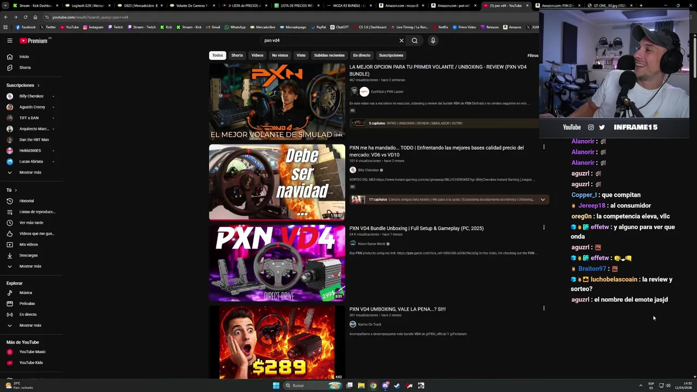This screenshot has width=697, height=392.
Task: Open the Windows Start menu
Action: coord(276,385)
